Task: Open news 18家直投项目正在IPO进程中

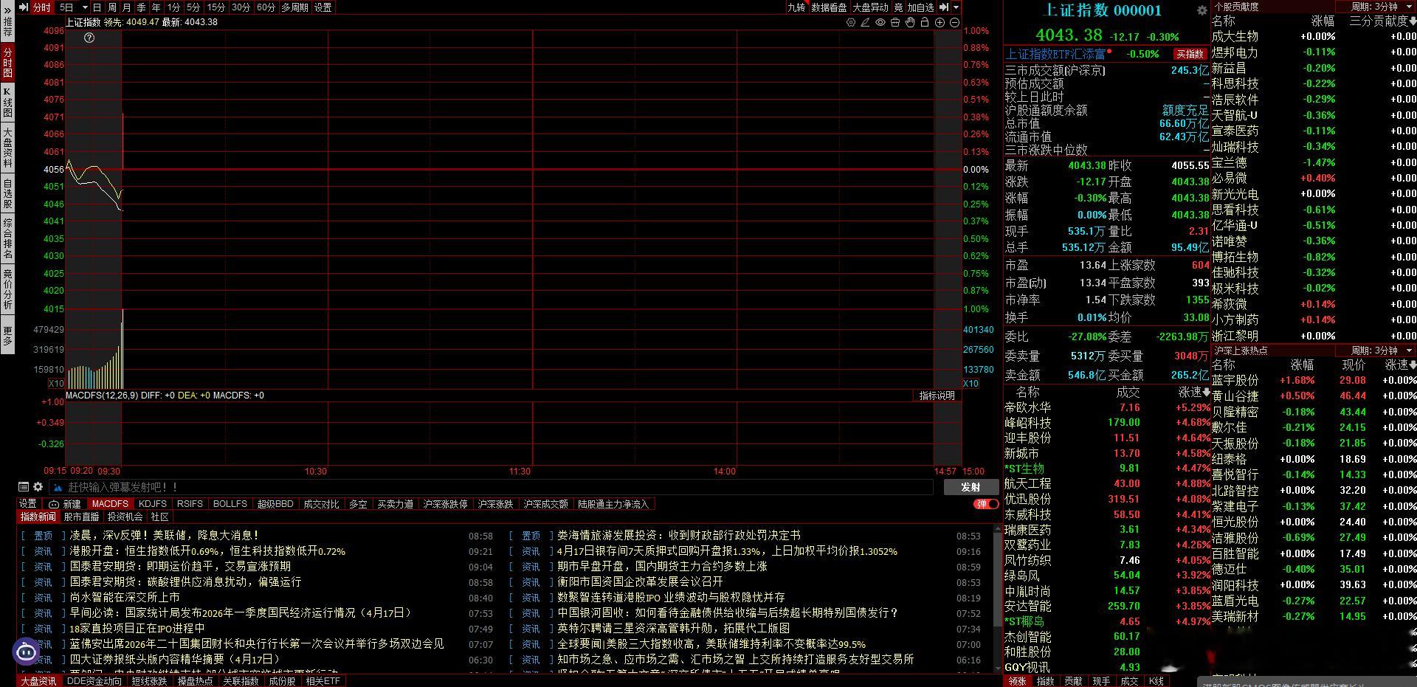Action: click(137, 629)
